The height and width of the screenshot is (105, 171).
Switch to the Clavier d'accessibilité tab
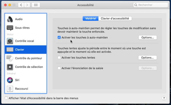115,19
